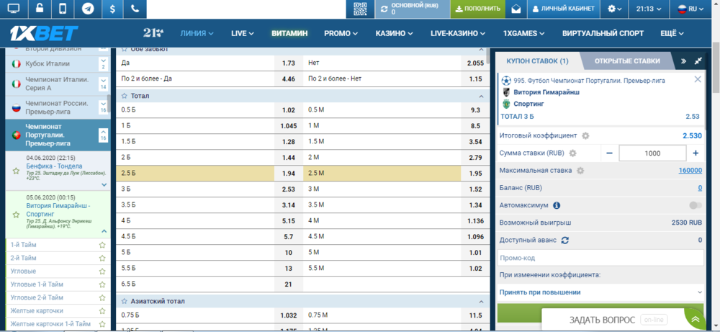Open the desktop app monitor icon
Image resolution: width=720 pixels, height=332 pixels.
coord(14,9)
